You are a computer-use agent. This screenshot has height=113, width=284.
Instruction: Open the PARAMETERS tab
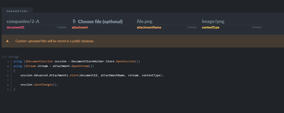click(17, 11)
